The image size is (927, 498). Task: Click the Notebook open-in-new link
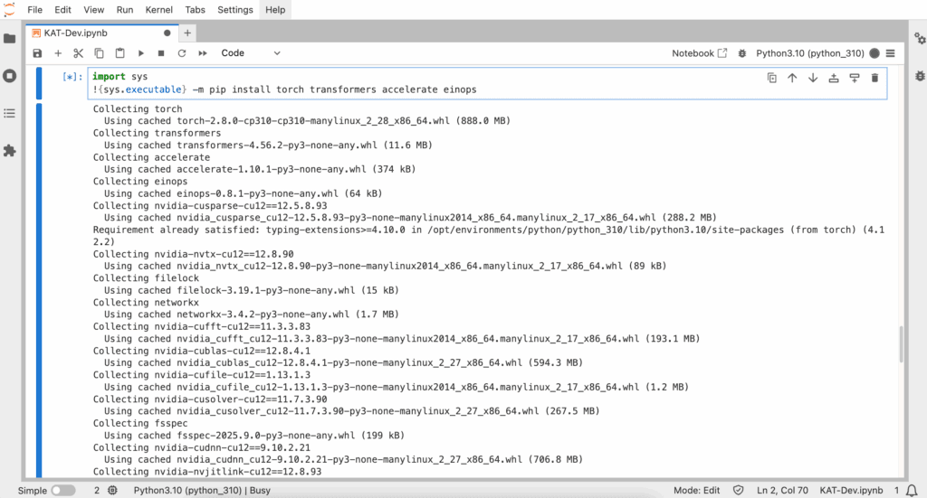(699, 53)
